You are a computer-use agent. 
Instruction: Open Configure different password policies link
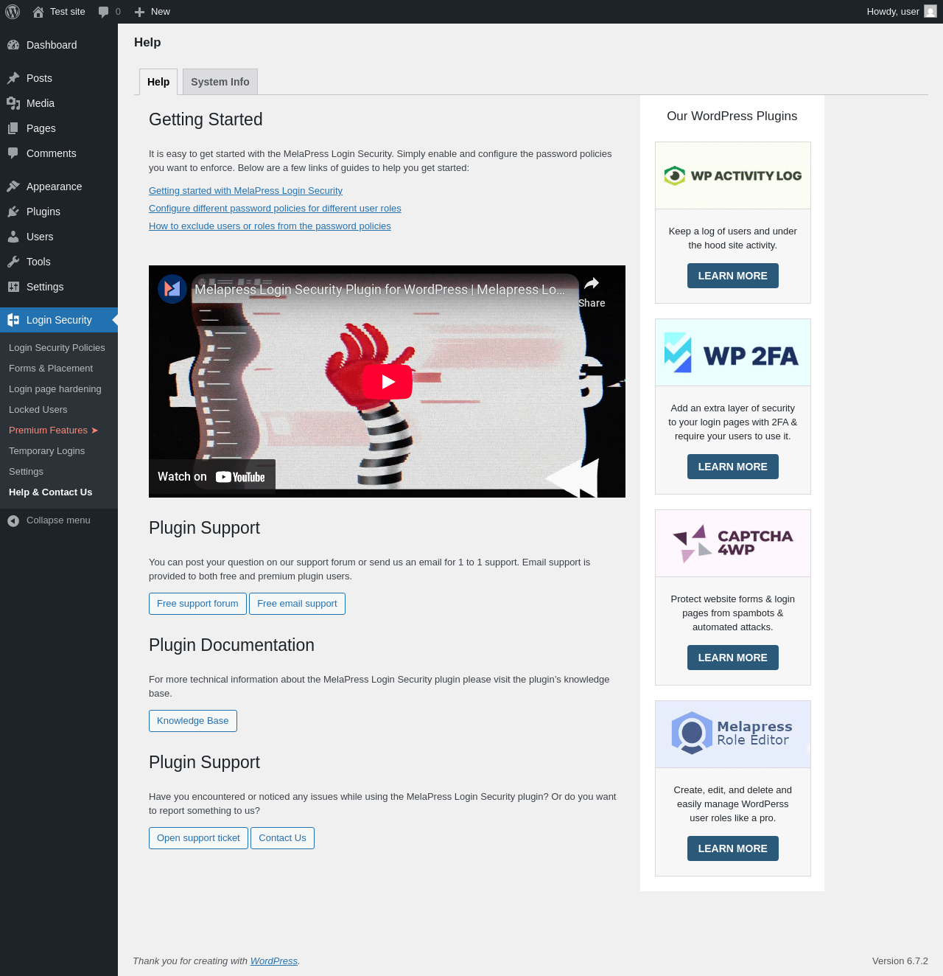275,209
